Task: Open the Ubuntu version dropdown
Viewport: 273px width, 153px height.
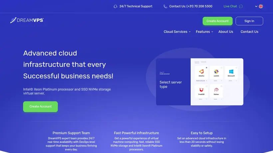Action: (202, 81)
